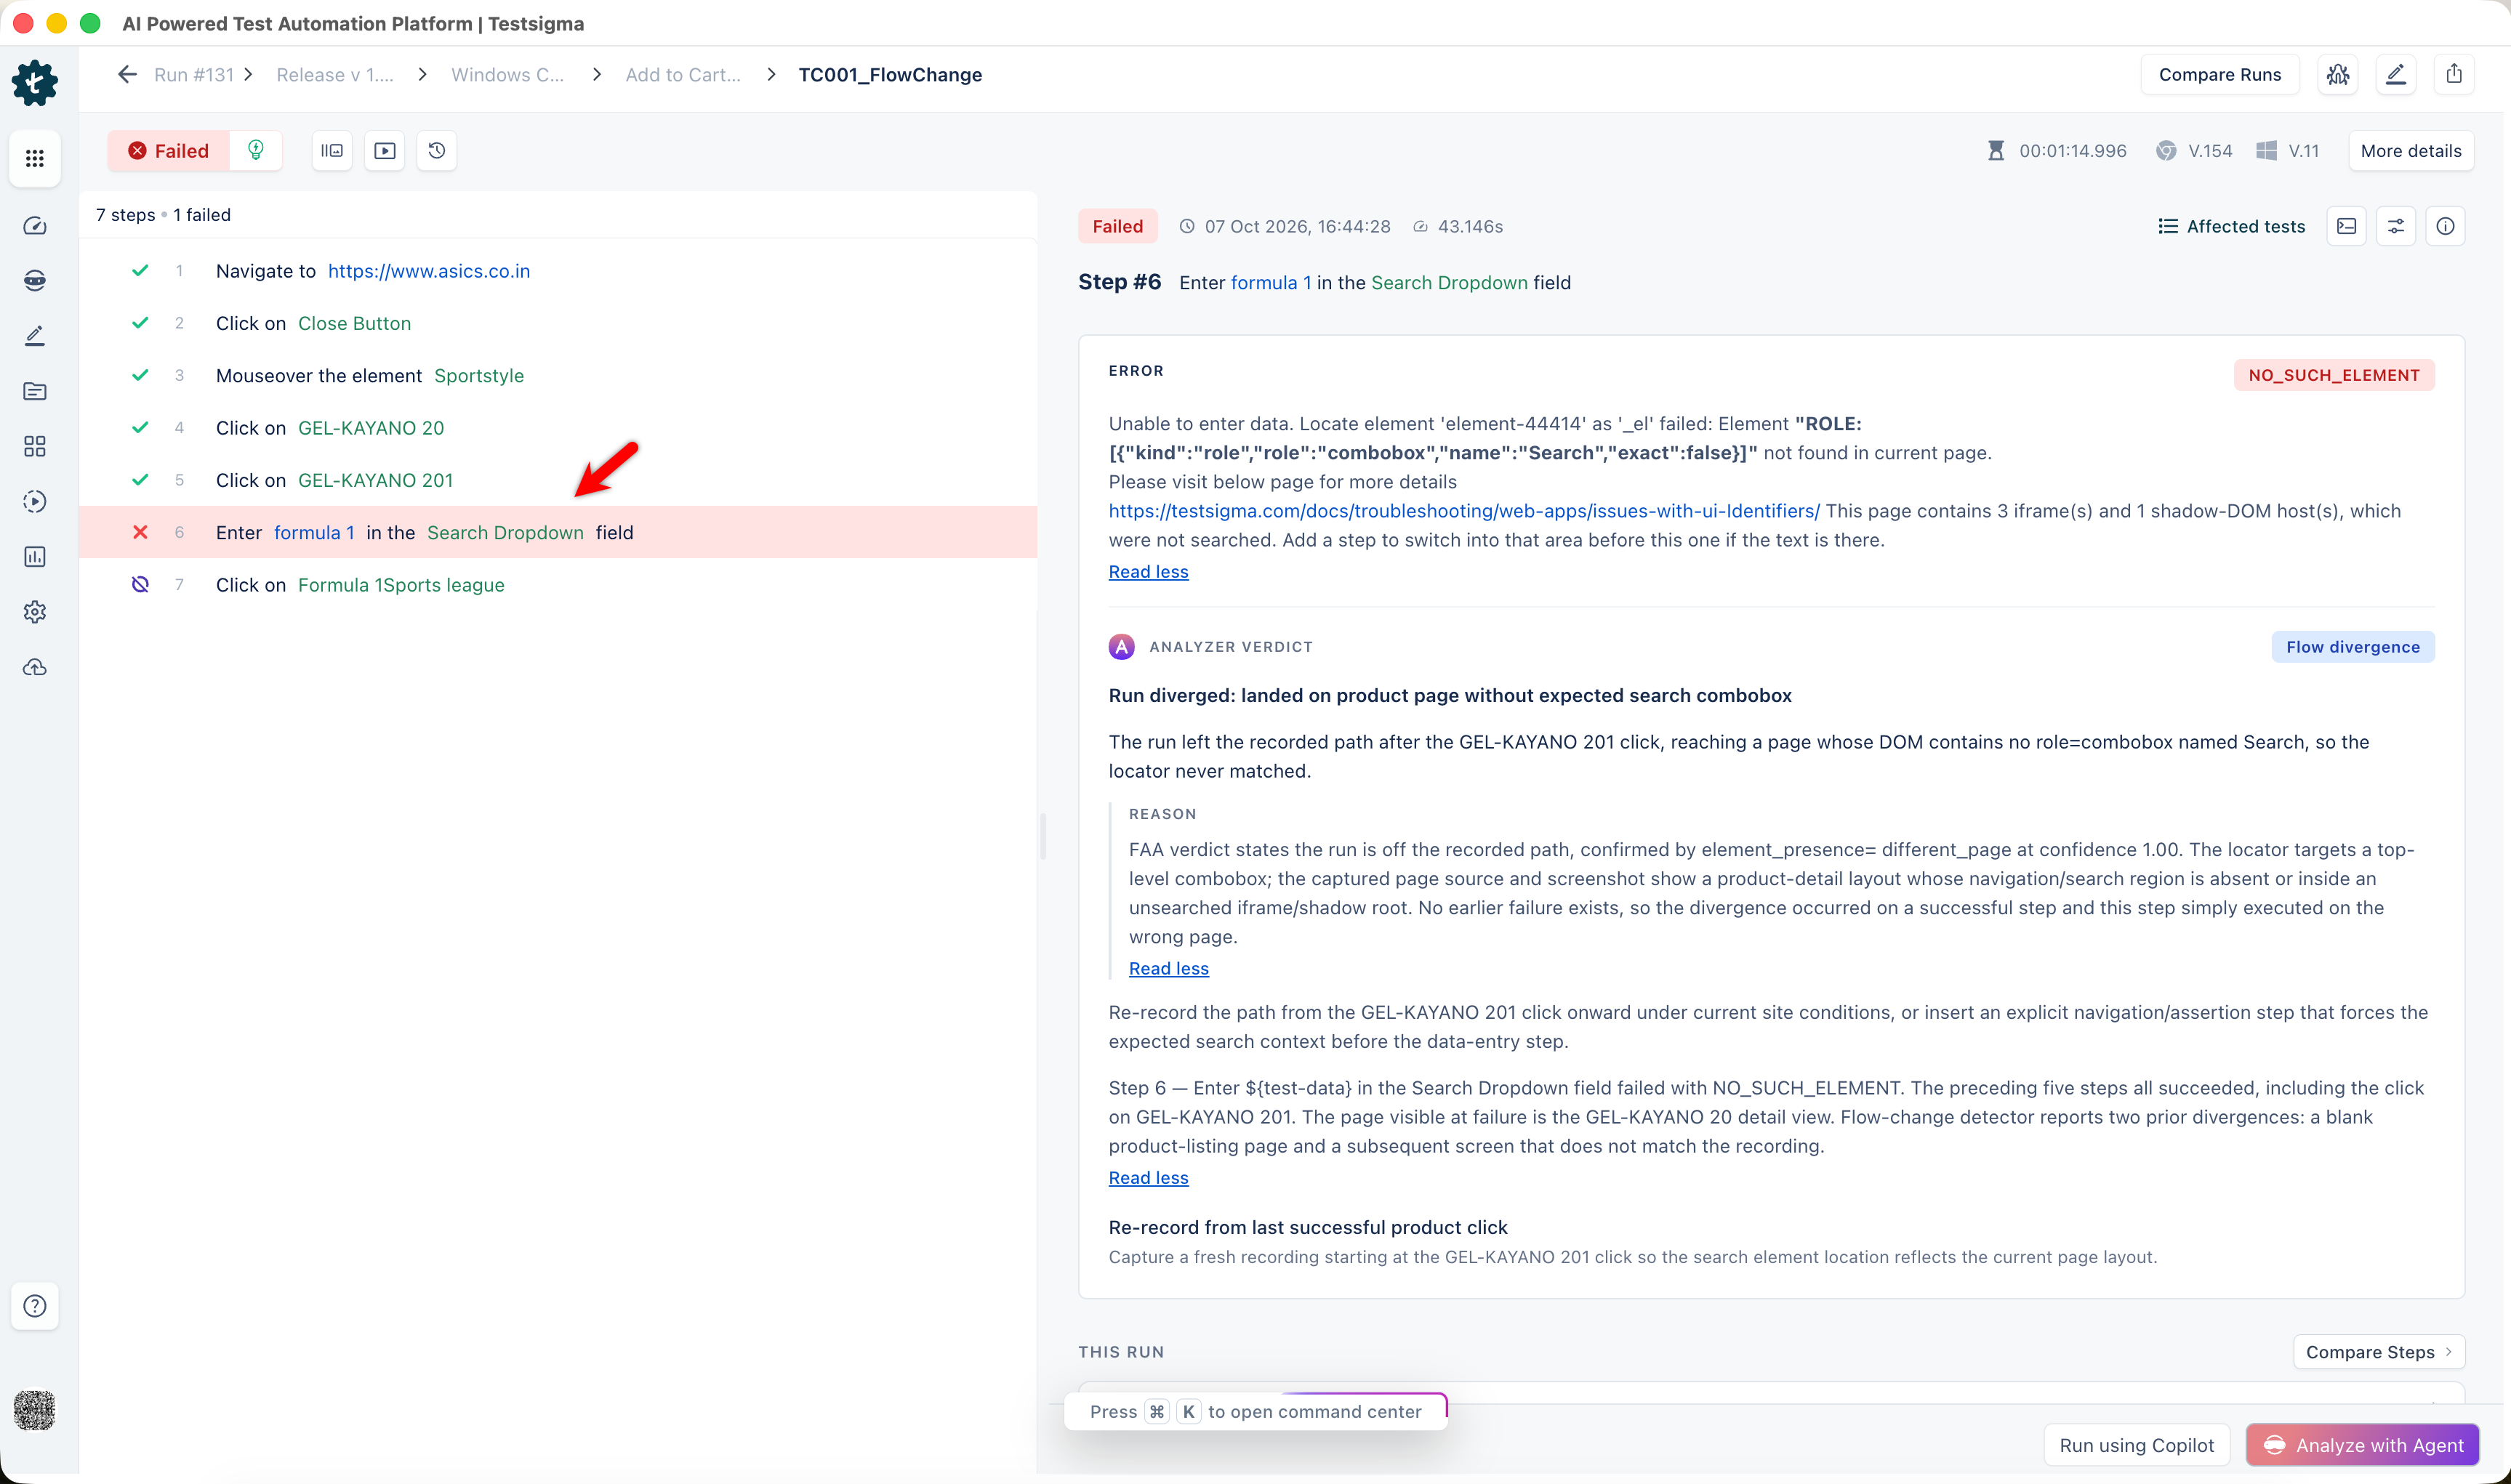Open the reports chart sidebar icon
Image resolution: width=2511 pixels, height=1484 pixels.
pos(35,557)
